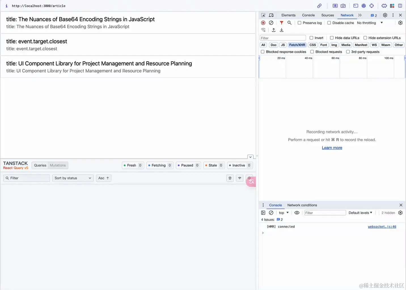406x290 pixels.
Task: Open Default levels dropdown
Action: pos(360,213)
